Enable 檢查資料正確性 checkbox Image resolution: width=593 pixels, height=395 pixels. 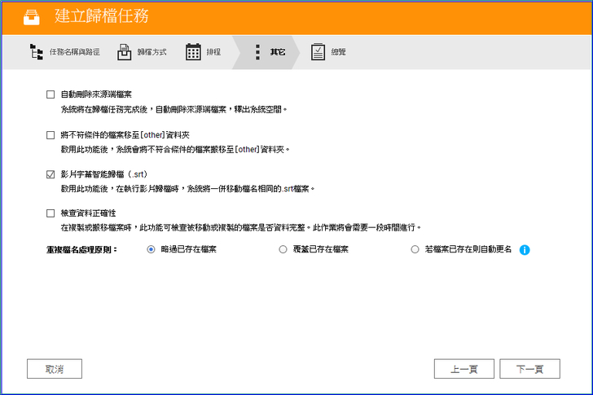click(51, 213)
